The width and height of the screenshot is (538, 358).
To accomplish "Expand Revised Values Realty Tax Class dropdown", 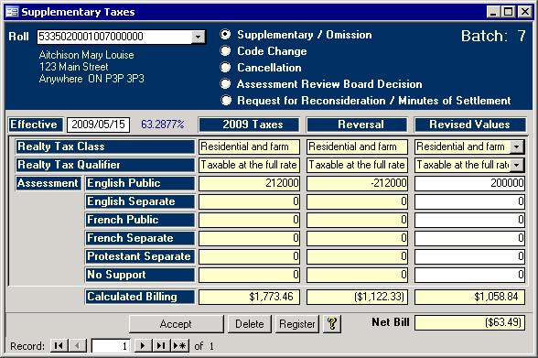I will point(517,146).
